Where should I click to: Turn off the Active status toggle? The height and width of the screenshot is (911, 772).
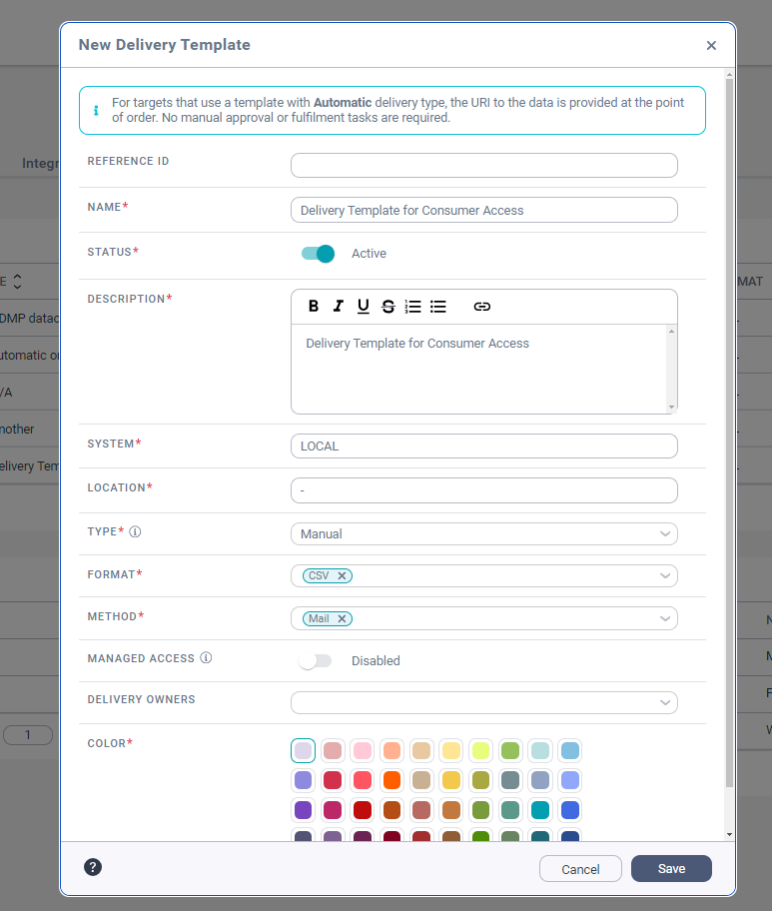318,254
